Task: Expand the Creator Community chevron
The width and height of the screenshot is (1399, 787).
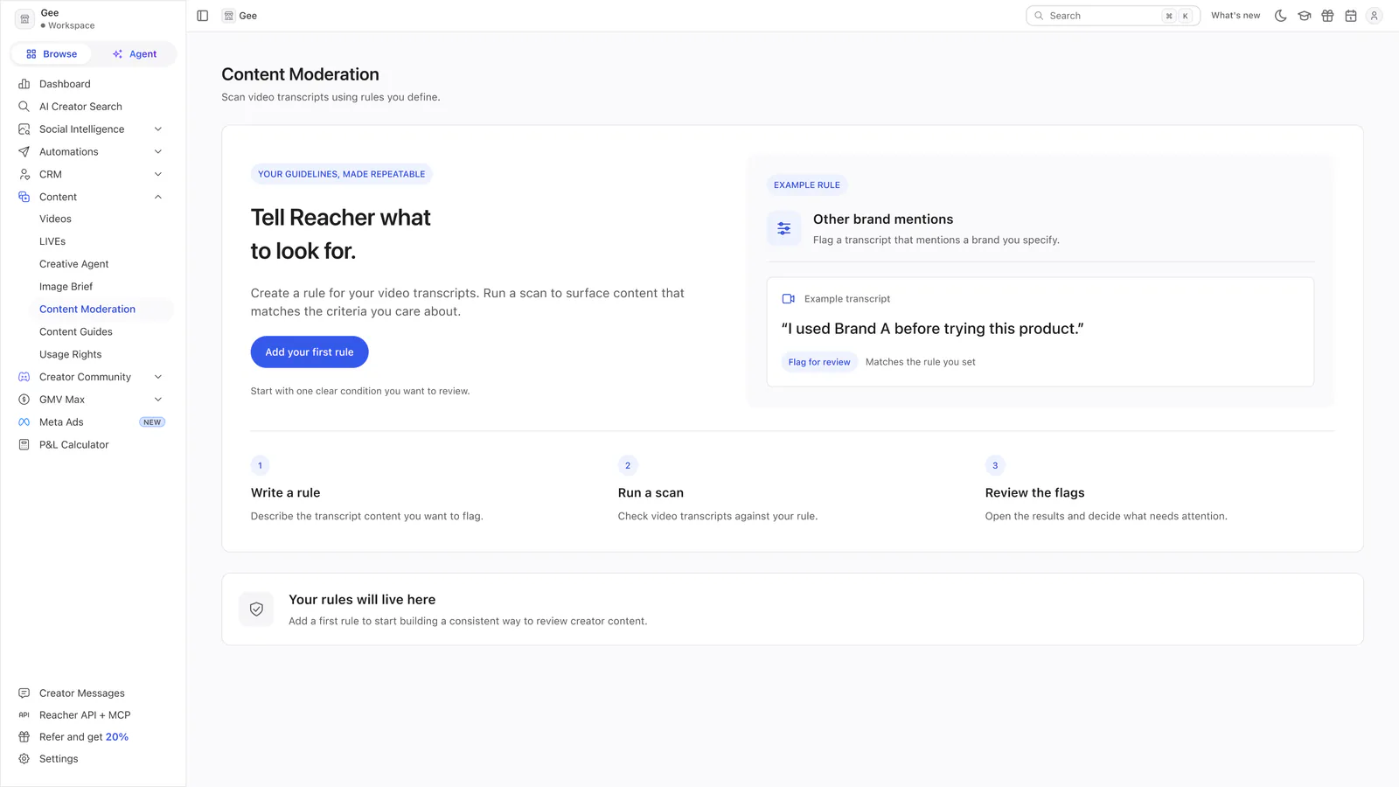Action: [x=158, y=377]
